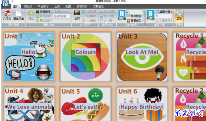Open the 语音速度 speed dropdown
Screen dimensions: 206x121
click(44, 12)
